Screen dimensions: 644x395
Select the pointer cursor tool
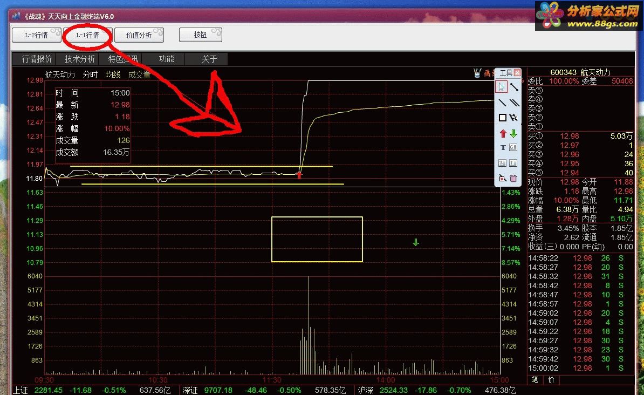click(x=502, y=87)
